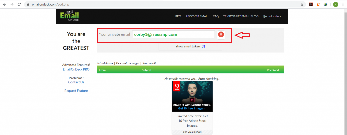
Task: Click the 'Your private email' label
Action: (x=115, y=35)
